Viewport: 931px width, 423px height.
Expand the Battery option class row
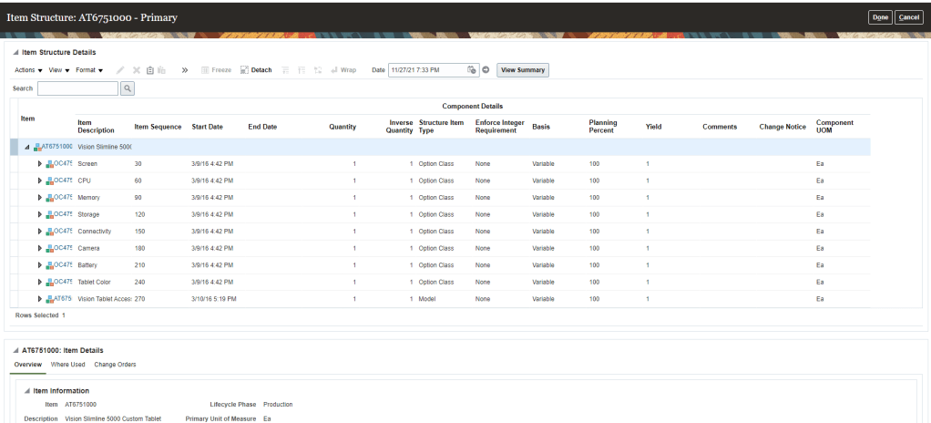40,265
